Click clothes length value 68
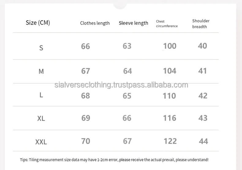Image resolution: width=242 pixels, height=170 pixels. (85, 96)
